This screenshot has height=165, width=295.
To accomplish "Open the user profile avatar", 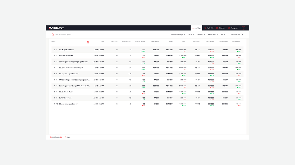I will pos(243,28).
